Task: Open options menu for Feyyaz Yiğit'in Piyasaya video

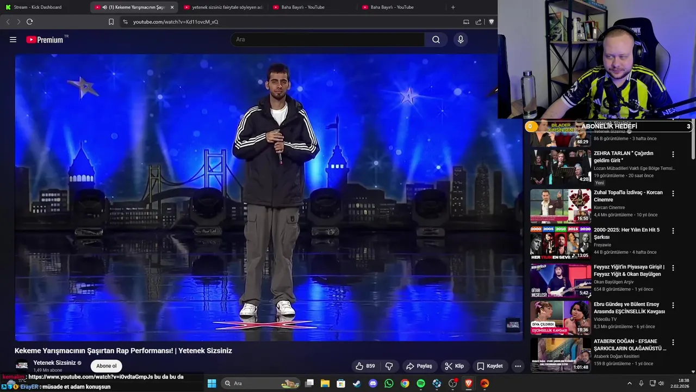Action: (x=673, y=268)
